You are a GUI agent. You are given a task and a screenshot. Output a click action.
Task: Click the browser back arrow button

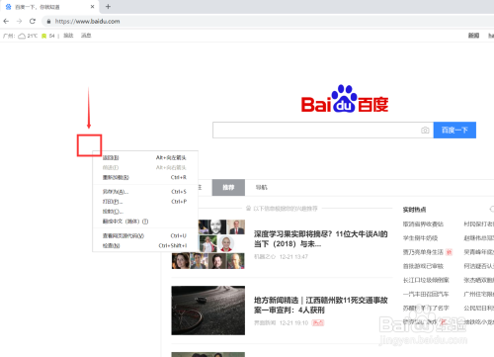coord(6,21)
